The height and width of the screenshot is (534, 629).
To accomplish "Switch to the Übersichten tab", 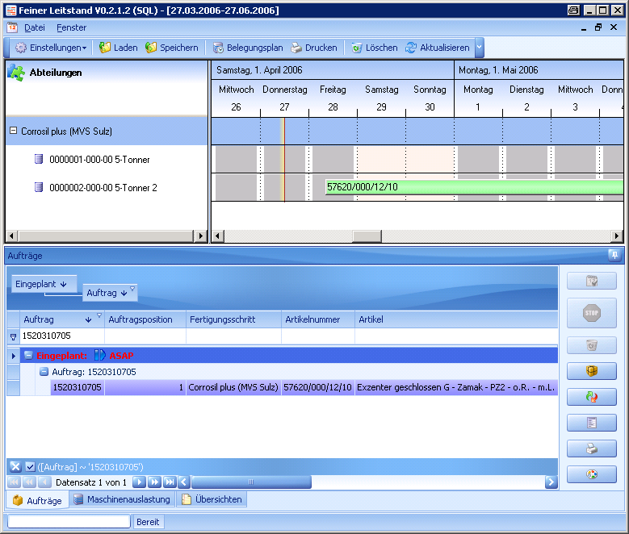I will (x=212, y=499).
